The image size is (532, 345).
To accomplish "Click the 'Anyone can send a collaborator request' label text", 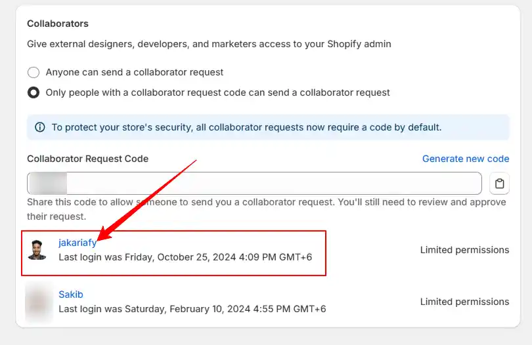I will tap(135, 72).
